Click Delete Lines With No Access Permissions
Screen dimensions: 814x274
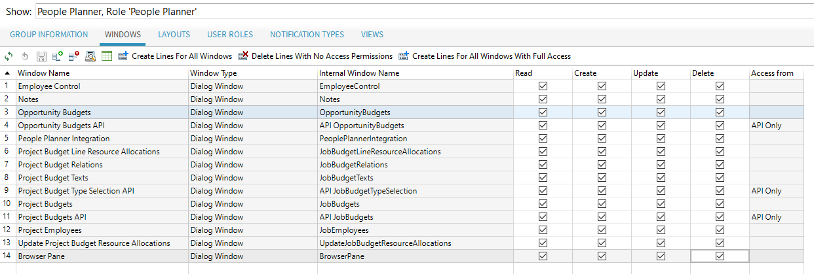[315, 56]
